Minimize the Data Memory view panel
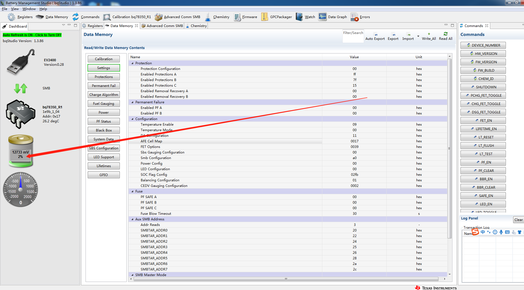 tap(446, 25)
